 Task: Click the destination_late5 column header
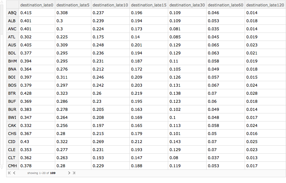(x=73, y=5)
